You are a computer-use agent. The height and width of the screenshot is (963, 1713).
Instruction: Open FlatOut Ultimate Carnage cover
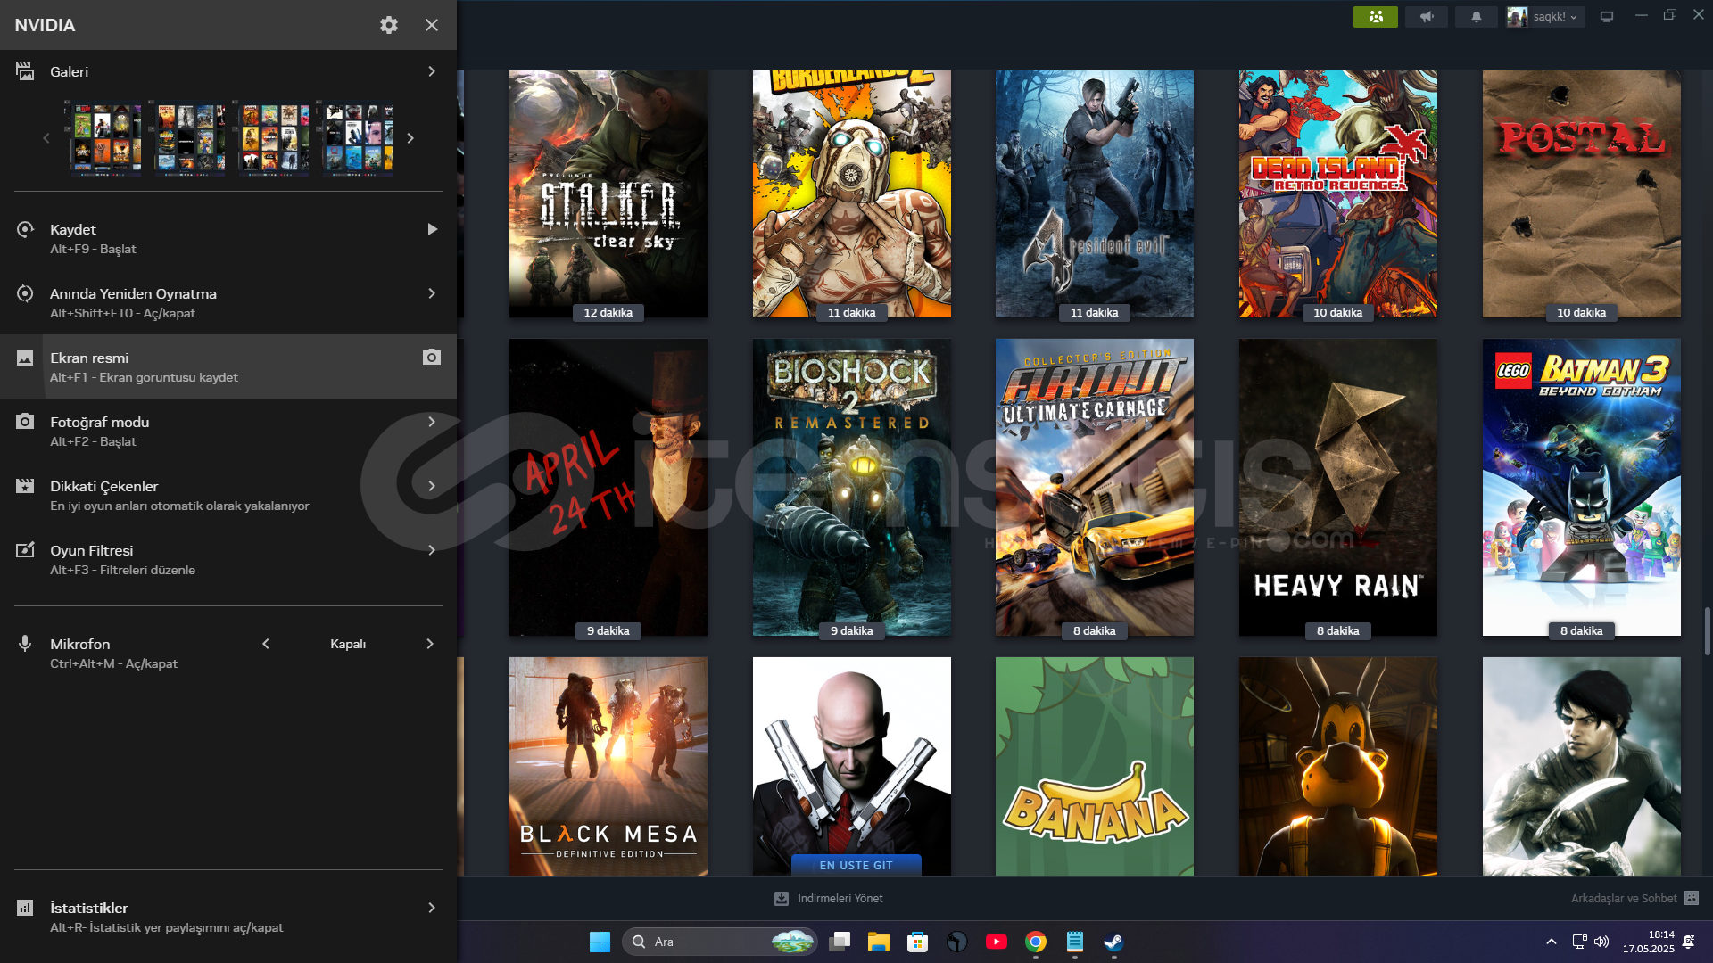tap(1095, 487)
